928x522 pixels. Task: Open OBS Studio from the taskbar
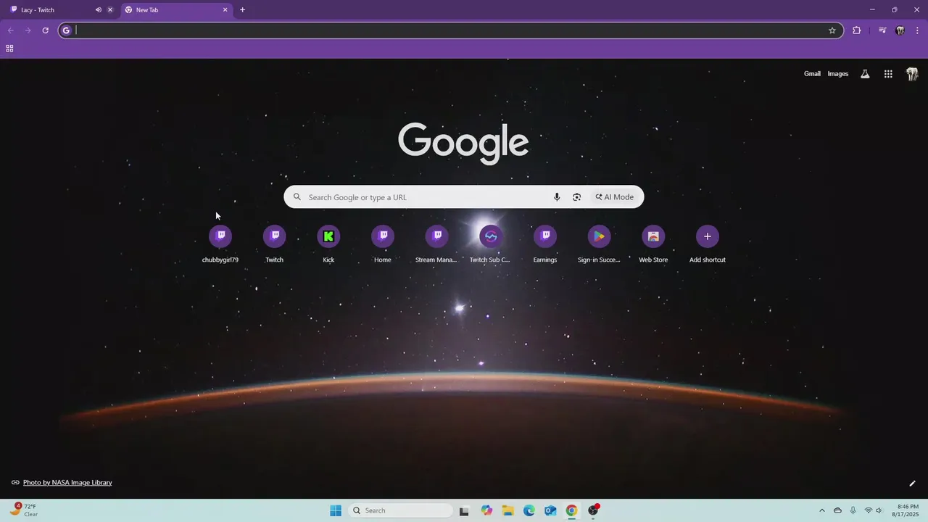(x=594, y=510)
